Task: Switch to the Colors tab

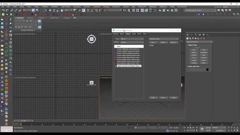Action: [144, 34]
